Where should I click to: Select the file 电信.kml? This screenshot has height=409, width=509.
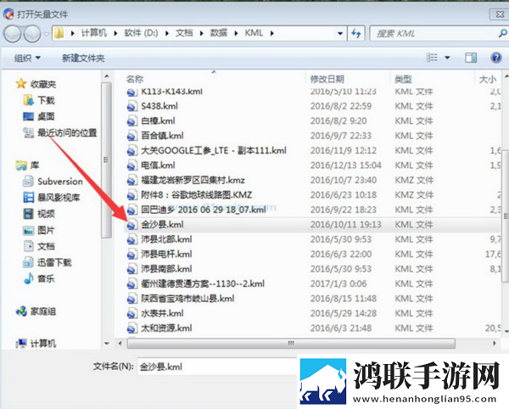(158, 165)
